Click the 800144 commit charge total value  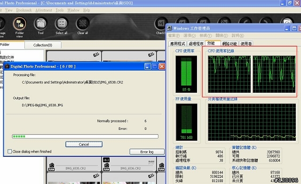(217, 173)
